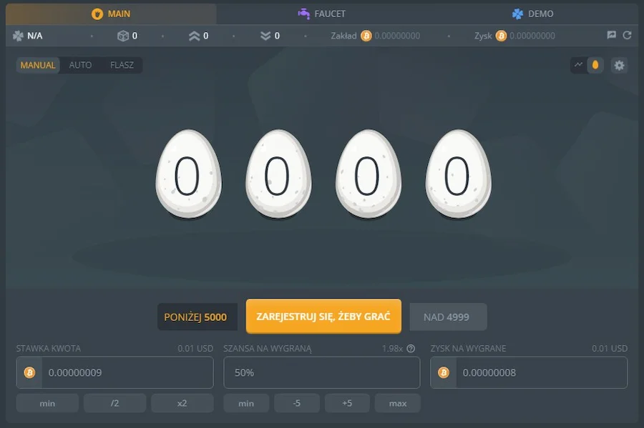Click the refresh stats icon
The height and width of the screenshot is (428, 644).
pos(627,35)
